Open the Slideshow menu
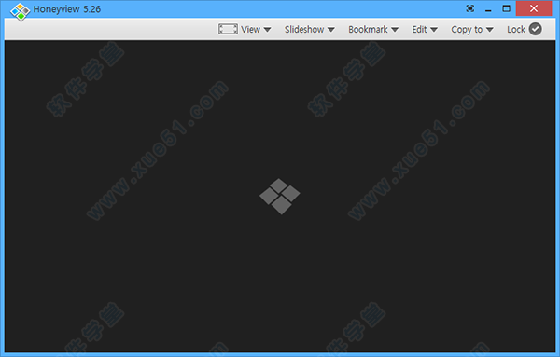The image size is (560, 357). coord(304,29)
